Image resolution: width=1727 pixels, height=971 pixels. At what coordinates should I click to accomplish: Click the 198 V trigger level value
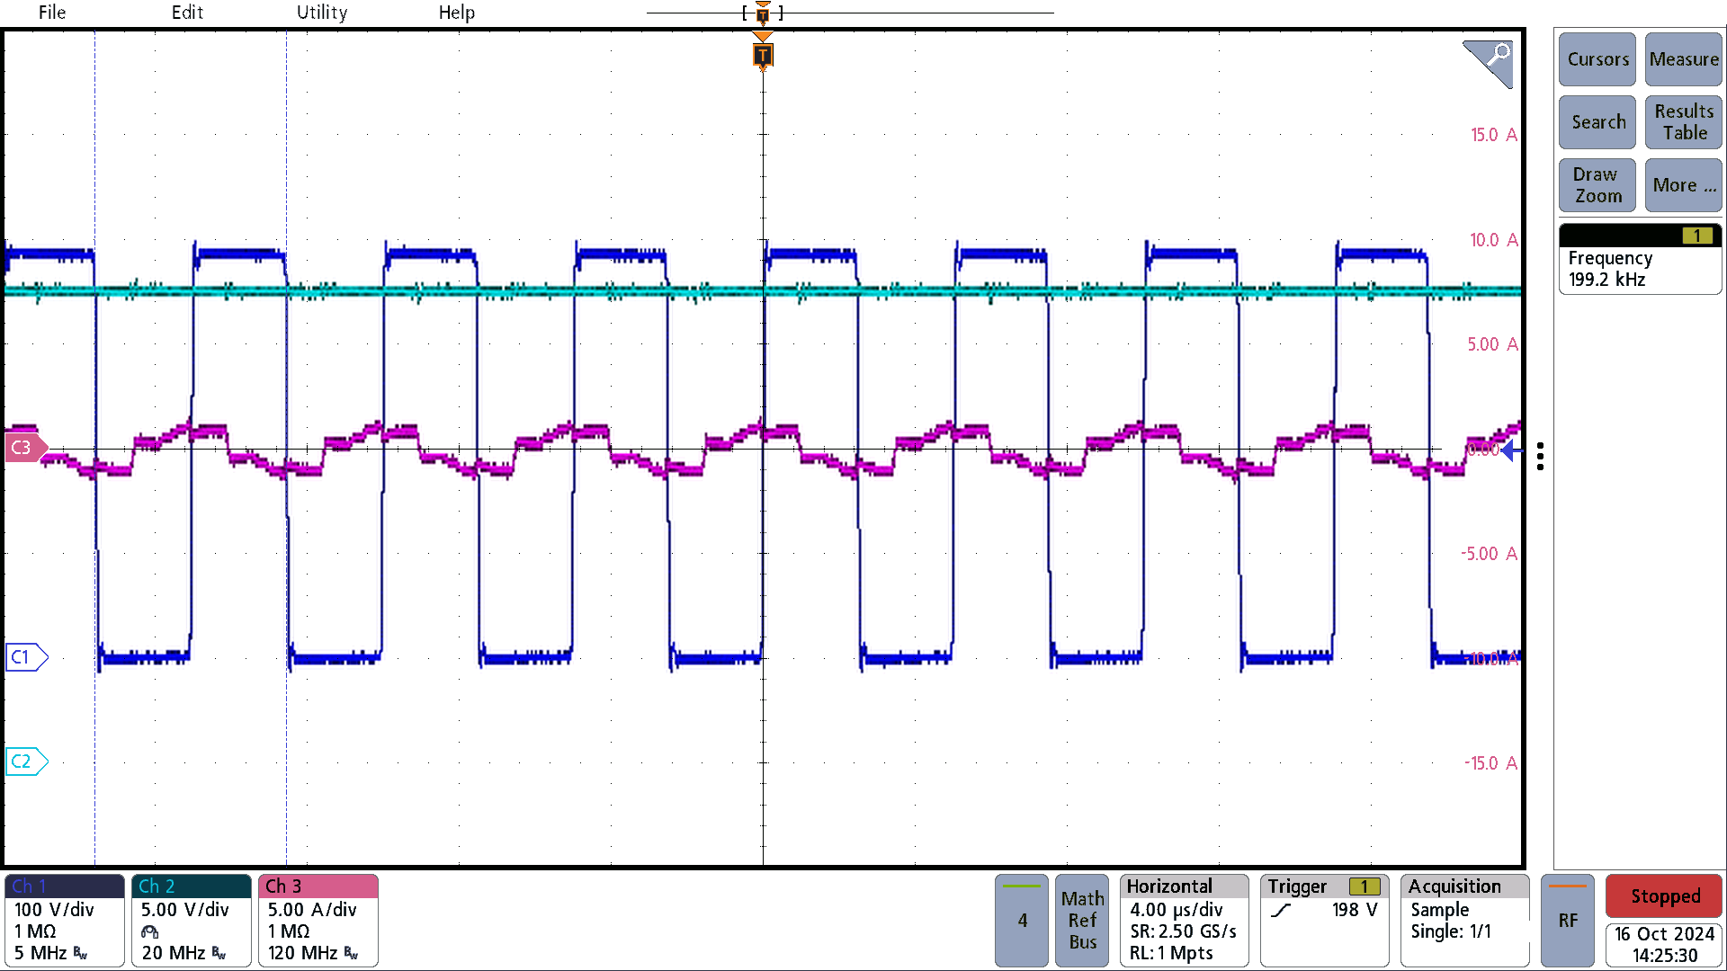1355,910
